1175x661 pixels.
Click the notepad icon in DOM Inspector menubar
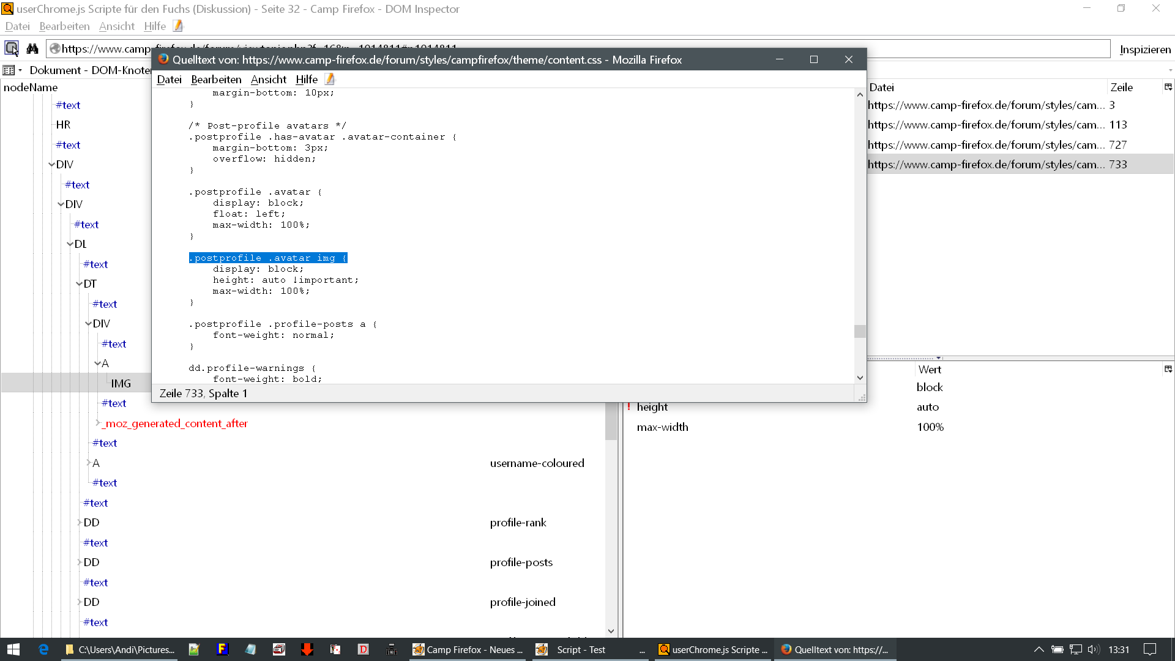[x=178, y=26]
